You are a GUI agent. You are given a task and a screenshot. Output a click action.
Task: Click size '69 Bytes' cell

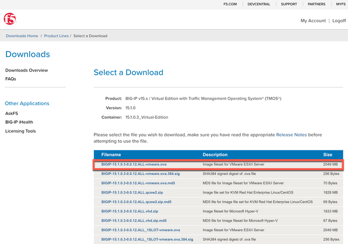[x=330, y=202]
